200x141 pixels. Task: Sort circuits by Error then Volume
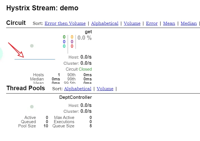tap(65, 23)
